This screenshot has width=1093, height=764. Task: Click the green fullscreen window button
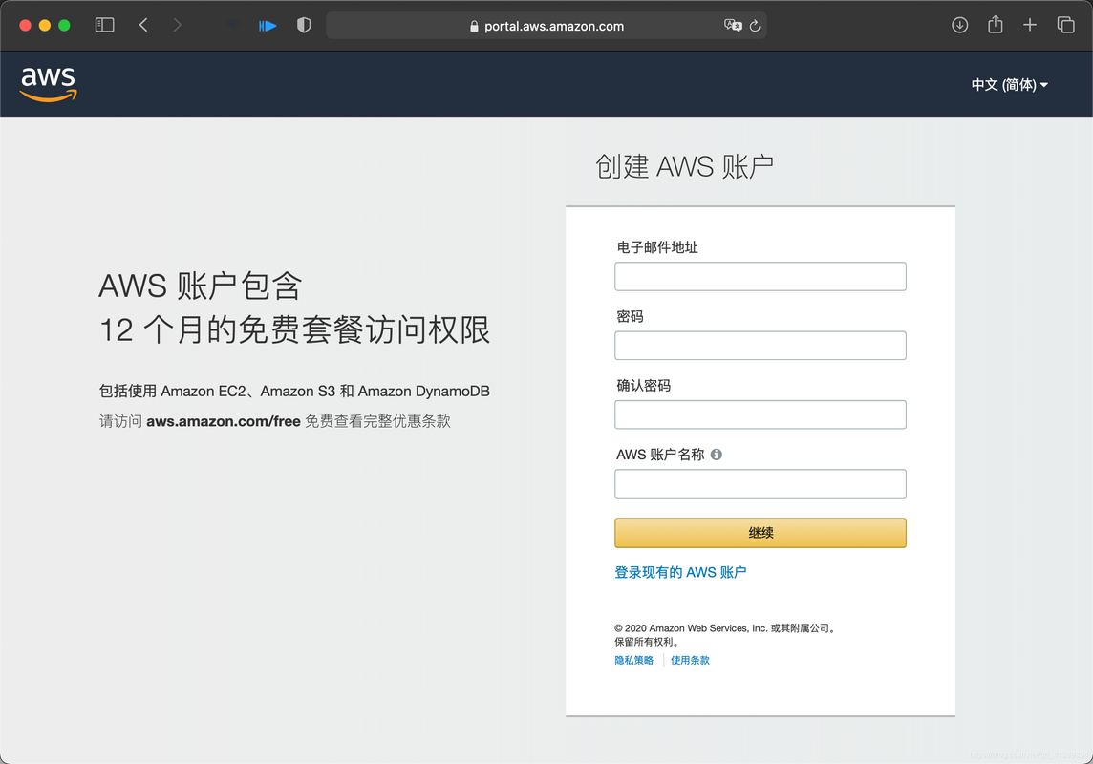tap(64, 25)
